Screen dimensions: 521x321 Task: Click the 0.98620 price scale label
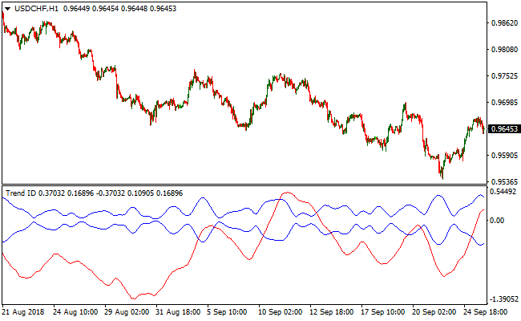pyautogui.click(x=504, y=23)
